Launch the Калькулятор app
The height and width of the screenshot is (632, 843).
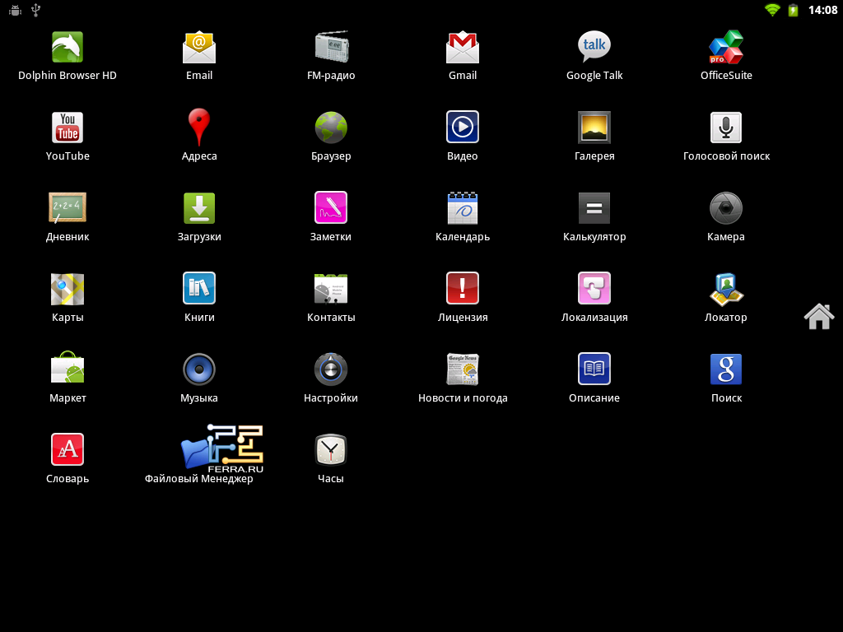[594, 209]
